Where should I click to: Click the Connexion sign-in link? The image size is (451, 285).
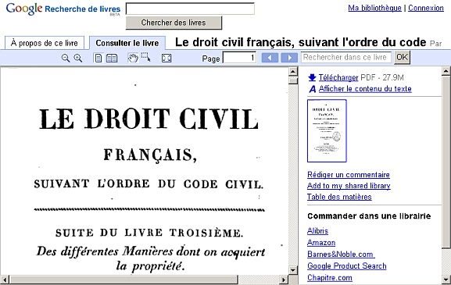point(426,8)
